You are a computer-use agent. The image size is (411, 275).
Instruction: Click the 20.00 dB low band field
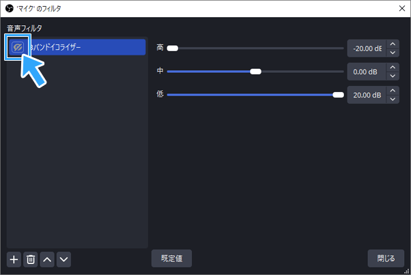coord(367,95)
